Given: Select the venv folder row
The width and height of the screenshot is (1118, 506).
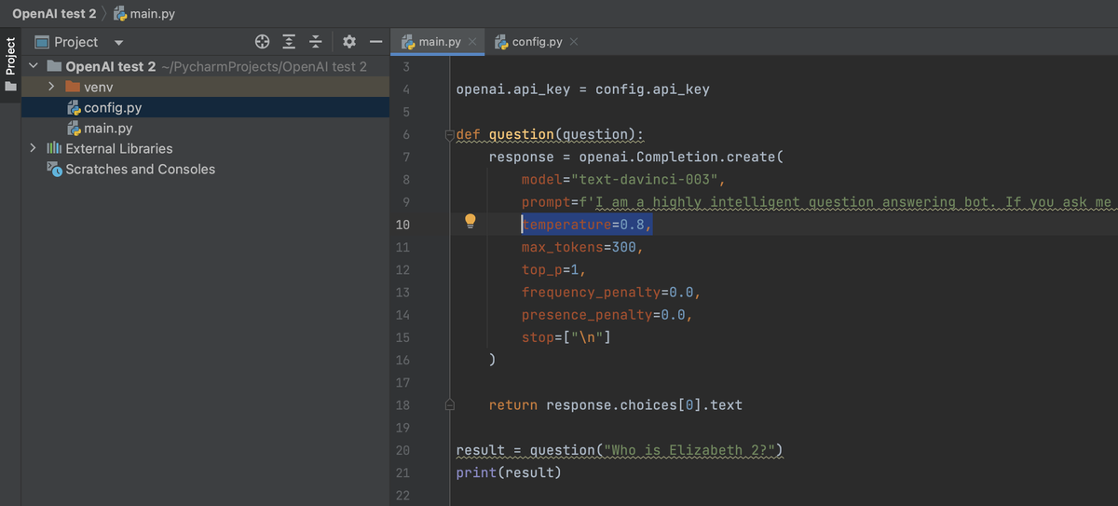Looking at the screenshot, I should click(x=205, y=87).
